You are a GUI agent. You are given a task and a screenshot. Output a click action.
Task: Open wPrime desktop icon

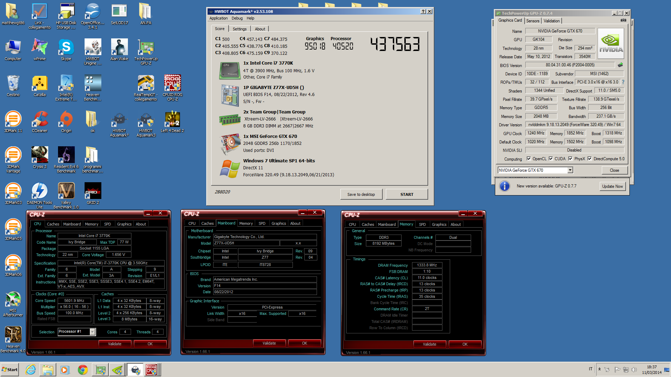[x=39, y=50]
